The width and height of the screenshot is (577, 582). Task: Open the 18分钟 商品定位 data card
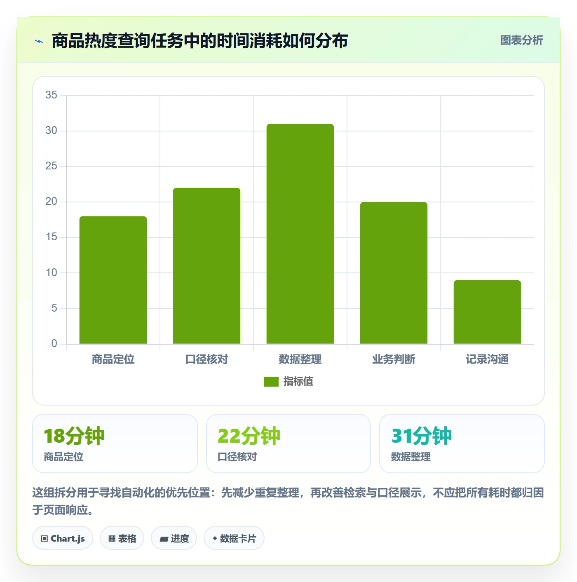pyautogui.click(x=115, y=444)
